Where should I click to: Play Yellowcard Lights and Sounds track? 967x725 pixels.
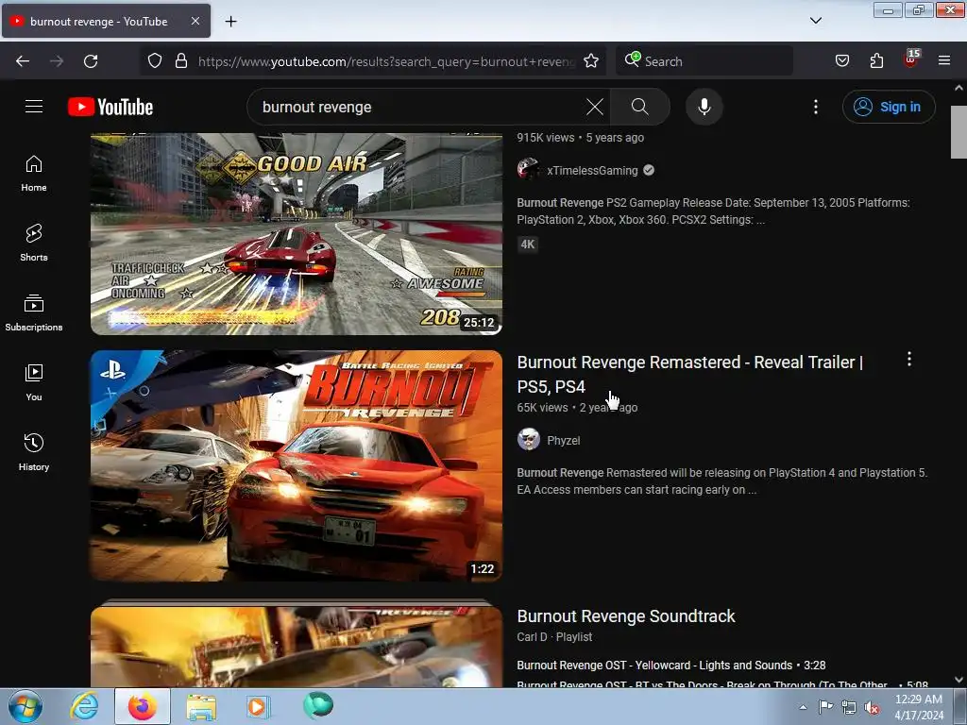click(x=671, y=666)
